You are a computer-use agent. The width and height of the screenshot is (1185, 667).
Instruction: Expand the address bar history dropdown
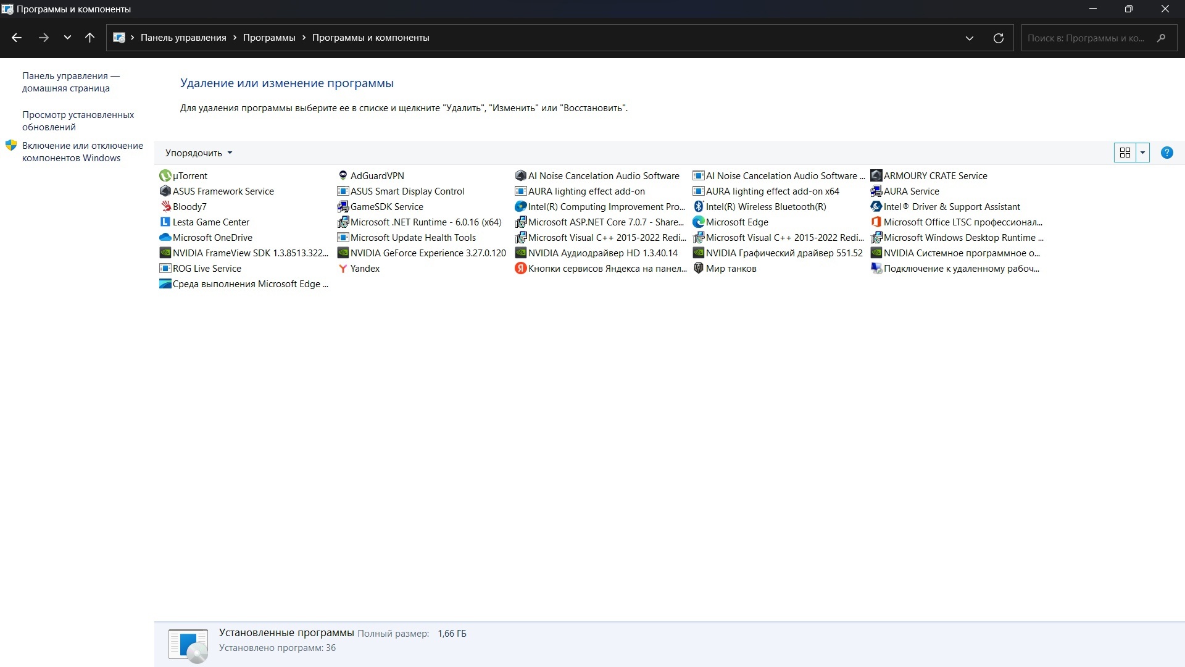coord(969,38)
